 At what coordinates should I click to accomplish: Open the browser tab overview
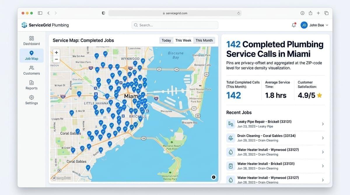tap(326, 13)
